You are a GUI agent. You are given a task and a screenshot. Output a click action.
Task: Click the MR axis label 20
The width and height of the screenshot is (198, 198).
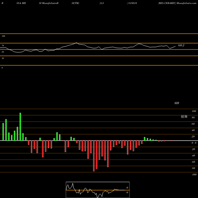pyautogui.click(x=193, y=137)
